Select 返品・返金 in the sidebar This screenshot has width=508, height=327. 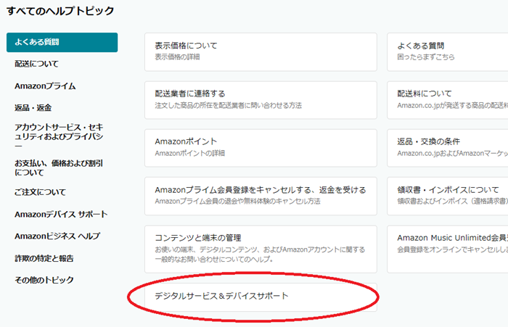[33, 107]
